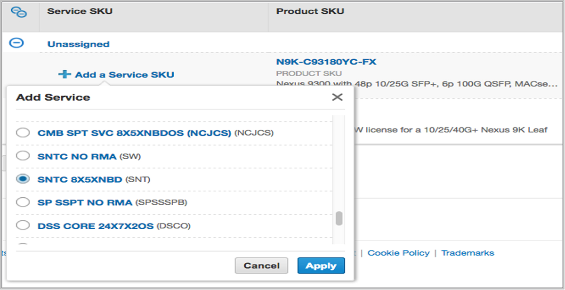Click the collapse-all icon in the header

point(19,12)
